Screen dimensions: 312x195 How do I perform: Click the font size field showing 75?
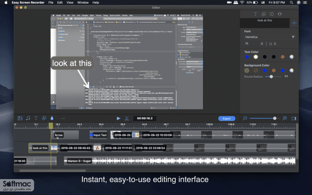[251, 44]
